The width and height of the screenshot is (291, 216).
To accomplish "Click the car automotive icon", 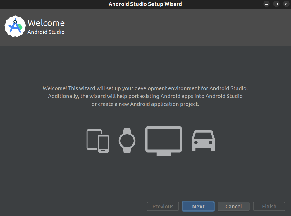I will 203,141.
